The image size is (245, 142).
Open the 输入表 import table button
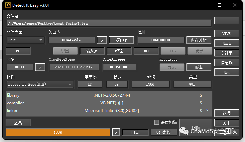(92, 51)
